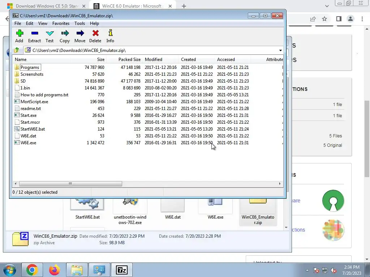370x277 pixels.
Task: Select the 1.bin file row
Action: click(x=148, y=88)
